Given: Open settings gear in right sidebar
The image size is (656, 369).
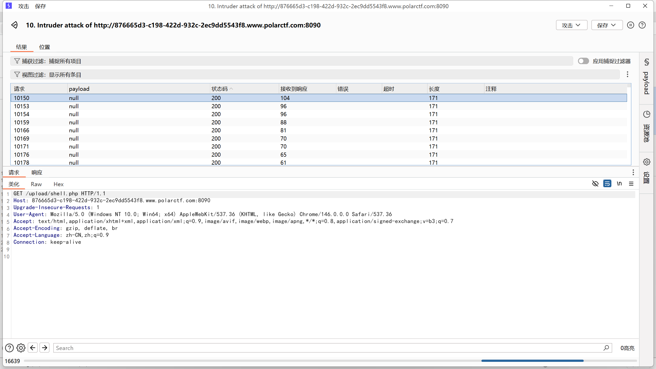Looking at the screenshot, I should click(x=647, y=162).
